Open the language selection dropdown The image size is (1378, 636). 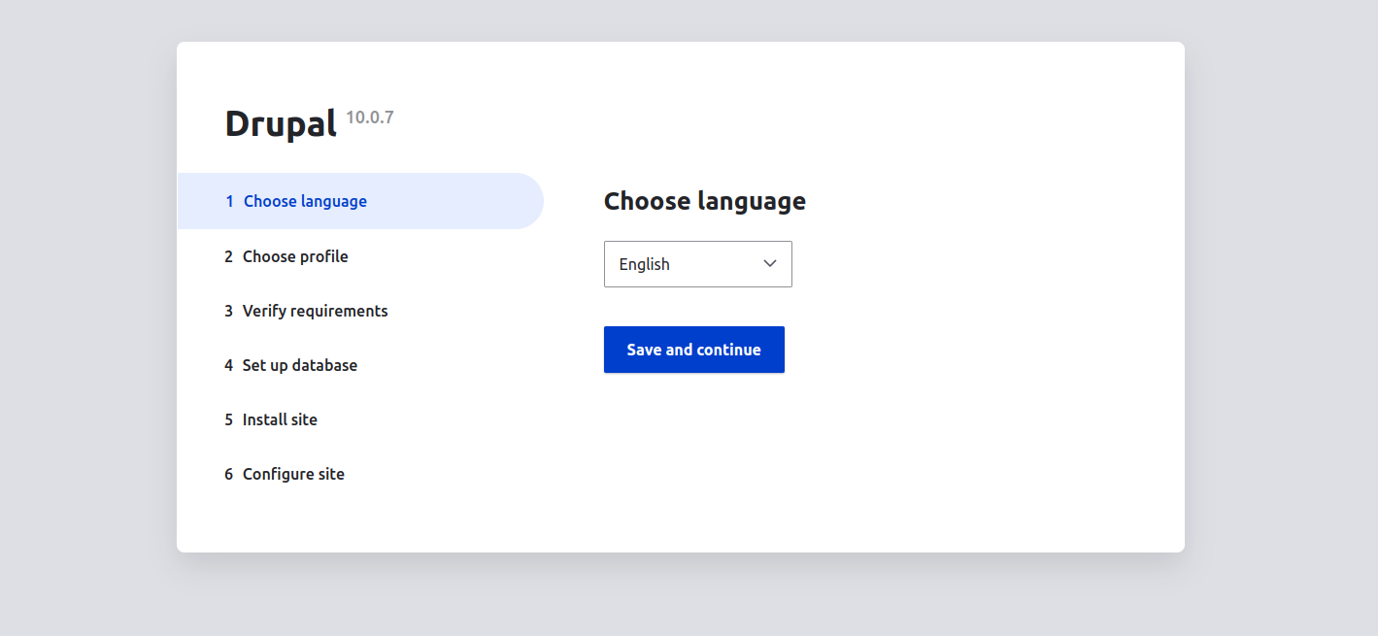click(697, 264)
